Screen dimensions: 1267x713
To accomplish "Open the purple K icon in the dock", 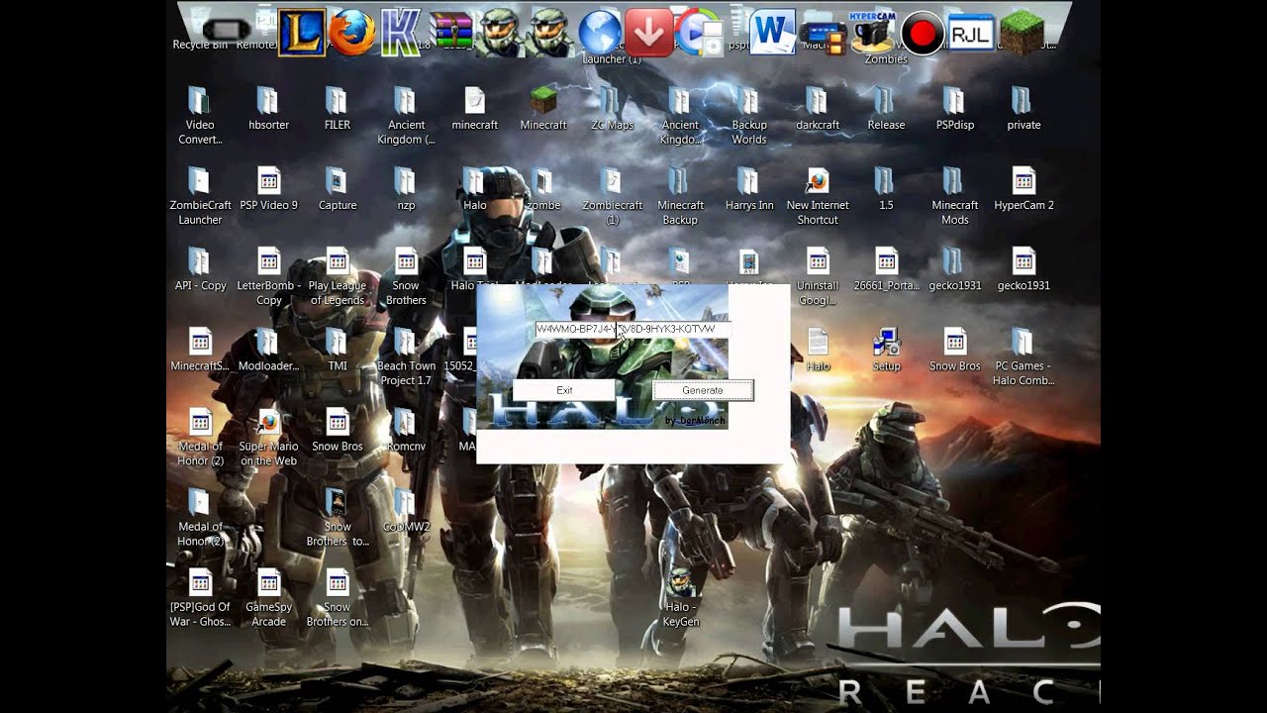I will point(401,33).
